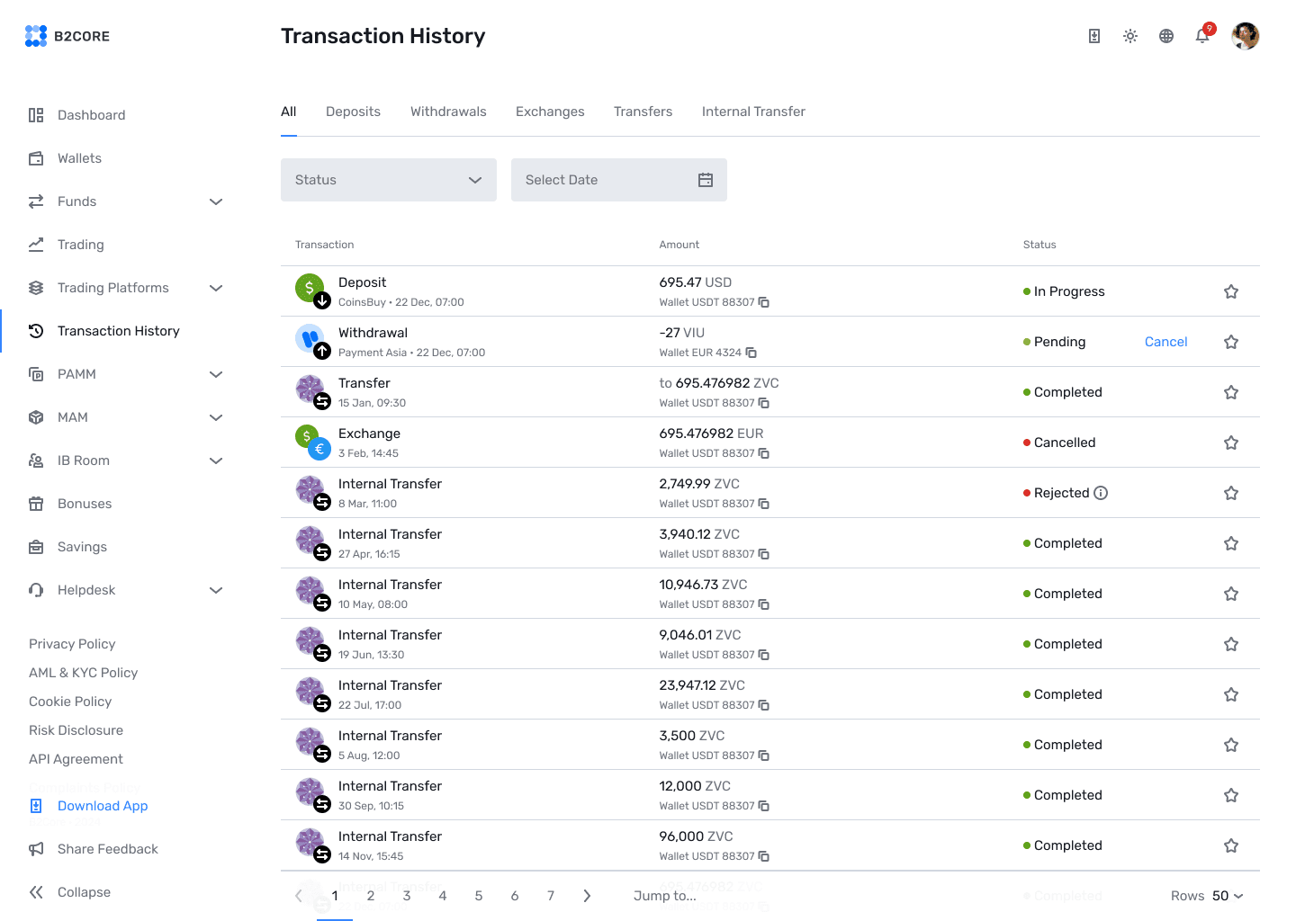The height and width of the screenshot is (921, 1296).
Task: Click the B2CORE logo
Action: coord(67,36)
